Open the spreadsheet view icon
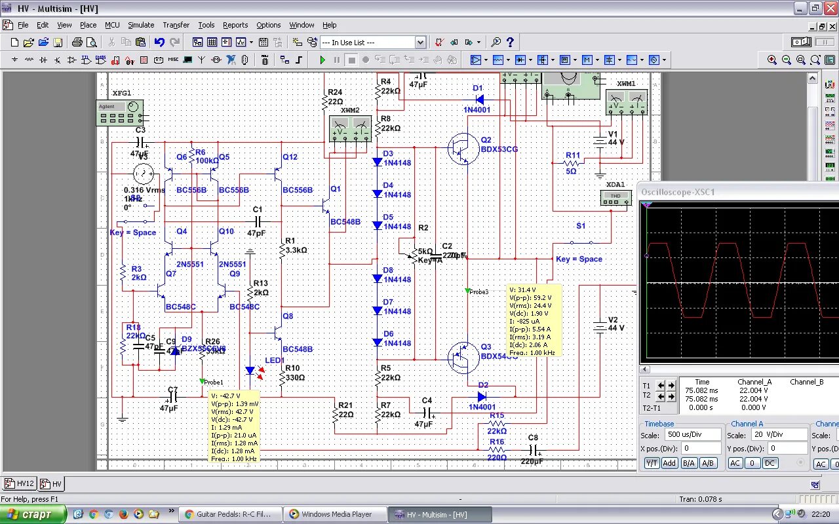The image size is (839, 524). click(212, 43)
